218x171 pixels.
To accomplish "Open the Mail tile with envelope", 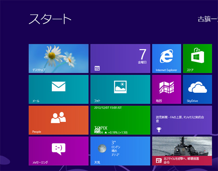I will (58, 89).
